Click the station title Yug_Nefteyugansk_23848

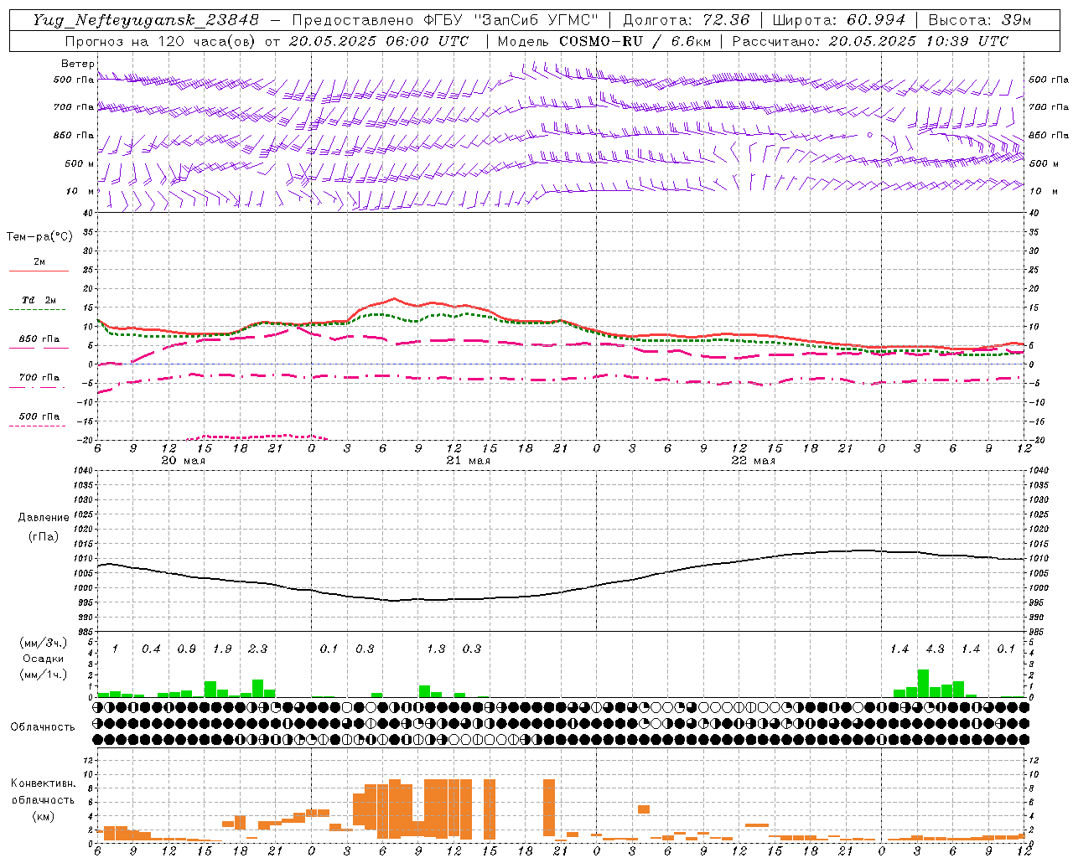coord(146,20)
